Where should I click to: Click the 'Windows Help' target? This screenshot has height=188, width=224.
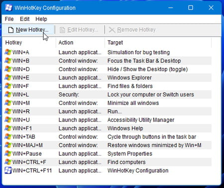click(125, 128)
